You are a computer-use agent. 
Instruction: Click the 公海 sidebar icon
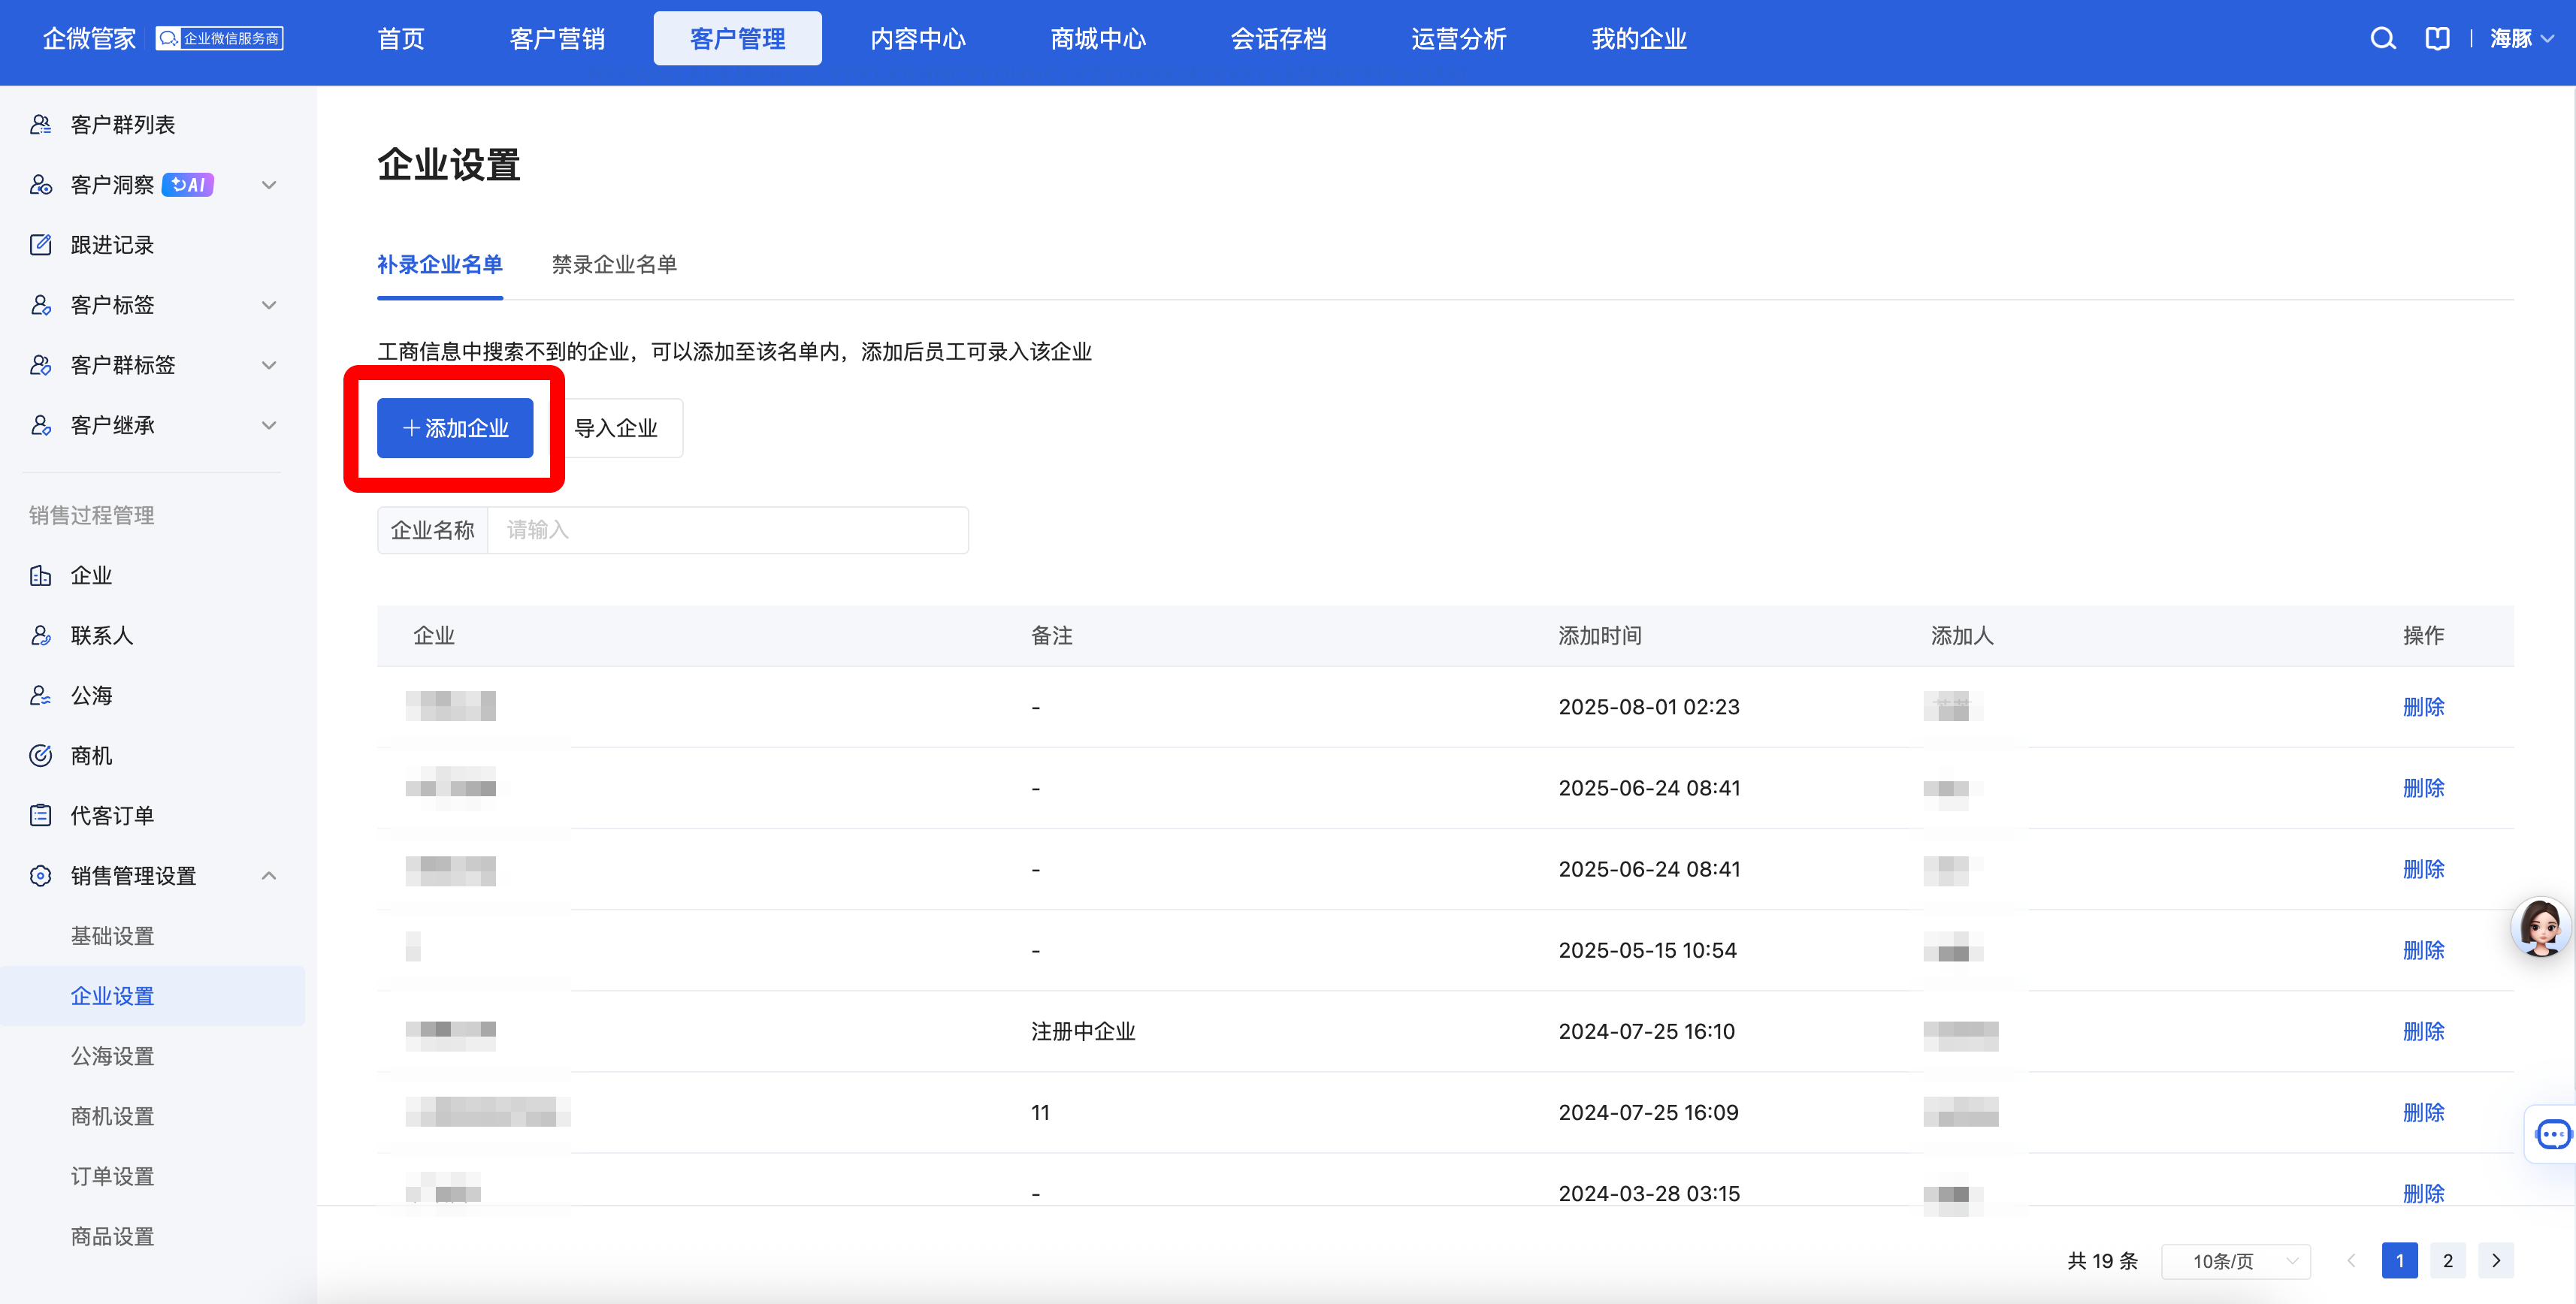coord(40,696)
